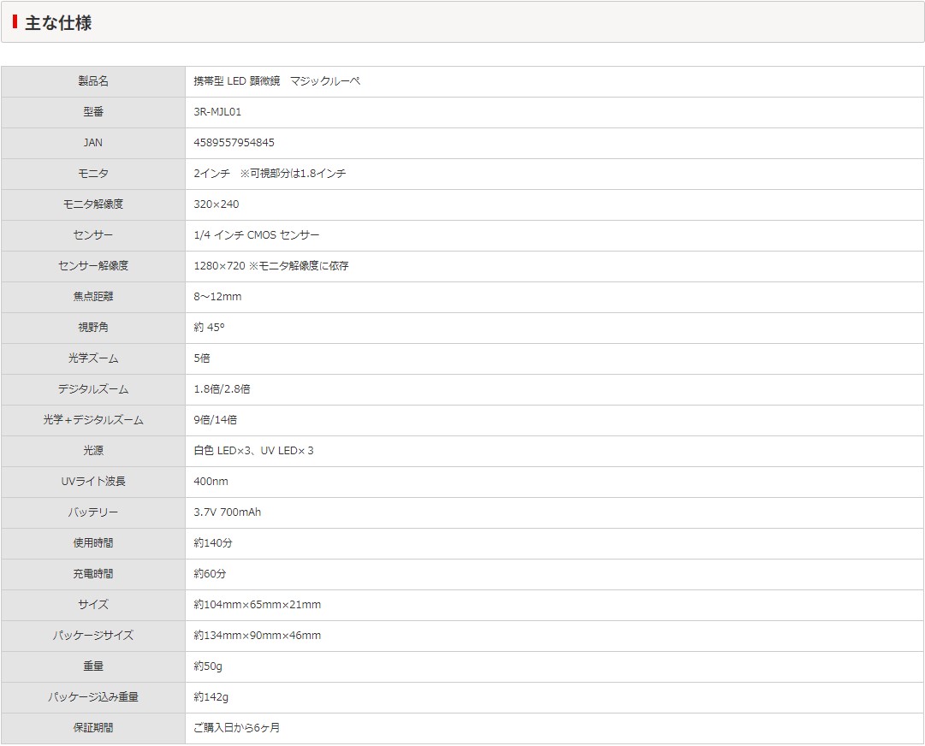Viewport: 925px width, 746px height.
Task: Click the size value 約104mm×65mm×21mm
Action: 258,605
